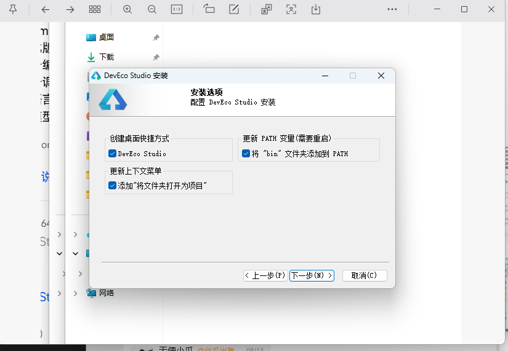The height and width of the screenshot is (351, 508).
Task: Click the DevEco Studio title bar icon
Action: (x=96, y=76)
